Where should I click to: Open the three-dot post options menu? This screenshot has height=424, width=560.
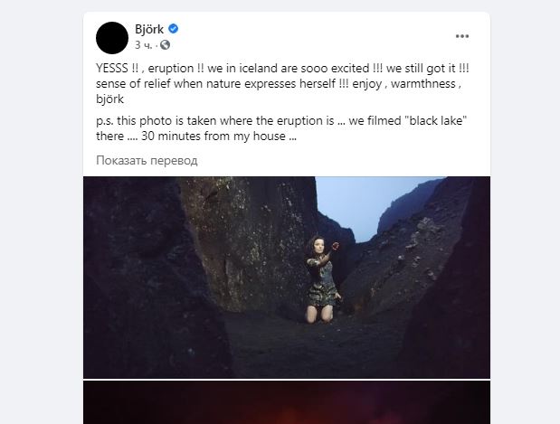462,36
